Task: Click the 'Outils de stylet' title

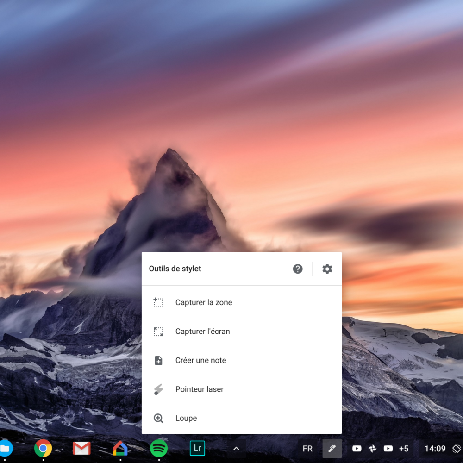Action: 175,269
